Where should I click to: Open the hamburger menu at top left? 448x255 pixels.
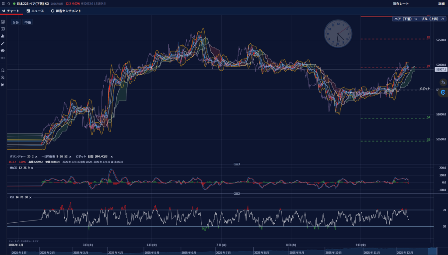click(x=3, y=3)
